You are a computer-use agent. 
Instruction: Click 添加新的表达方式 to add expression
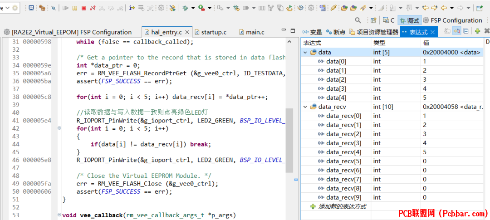(x=342, y=206)
